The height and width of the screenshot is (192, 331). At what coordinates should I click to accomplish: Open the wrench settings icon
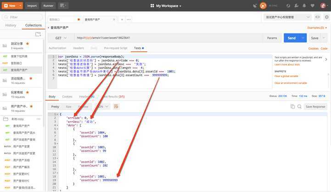[296, 5]
